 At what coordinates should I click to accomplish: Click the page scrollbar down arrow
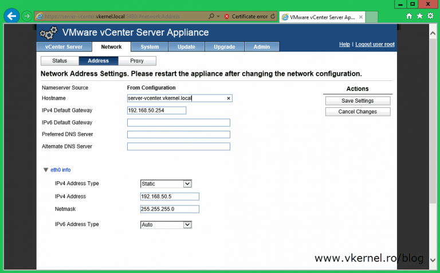[433, 260]
